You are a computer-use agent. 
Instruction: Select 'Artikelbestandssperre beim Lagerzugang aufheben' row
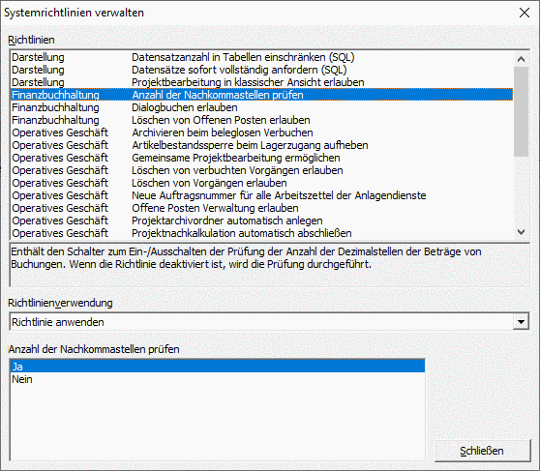point(261,145)
